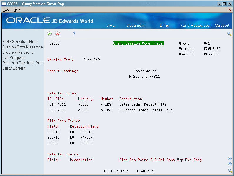Click the bottom-right magnifier icon
Image resolution: width=234 pixels, height=176 pixels.
tap(230, 171)
